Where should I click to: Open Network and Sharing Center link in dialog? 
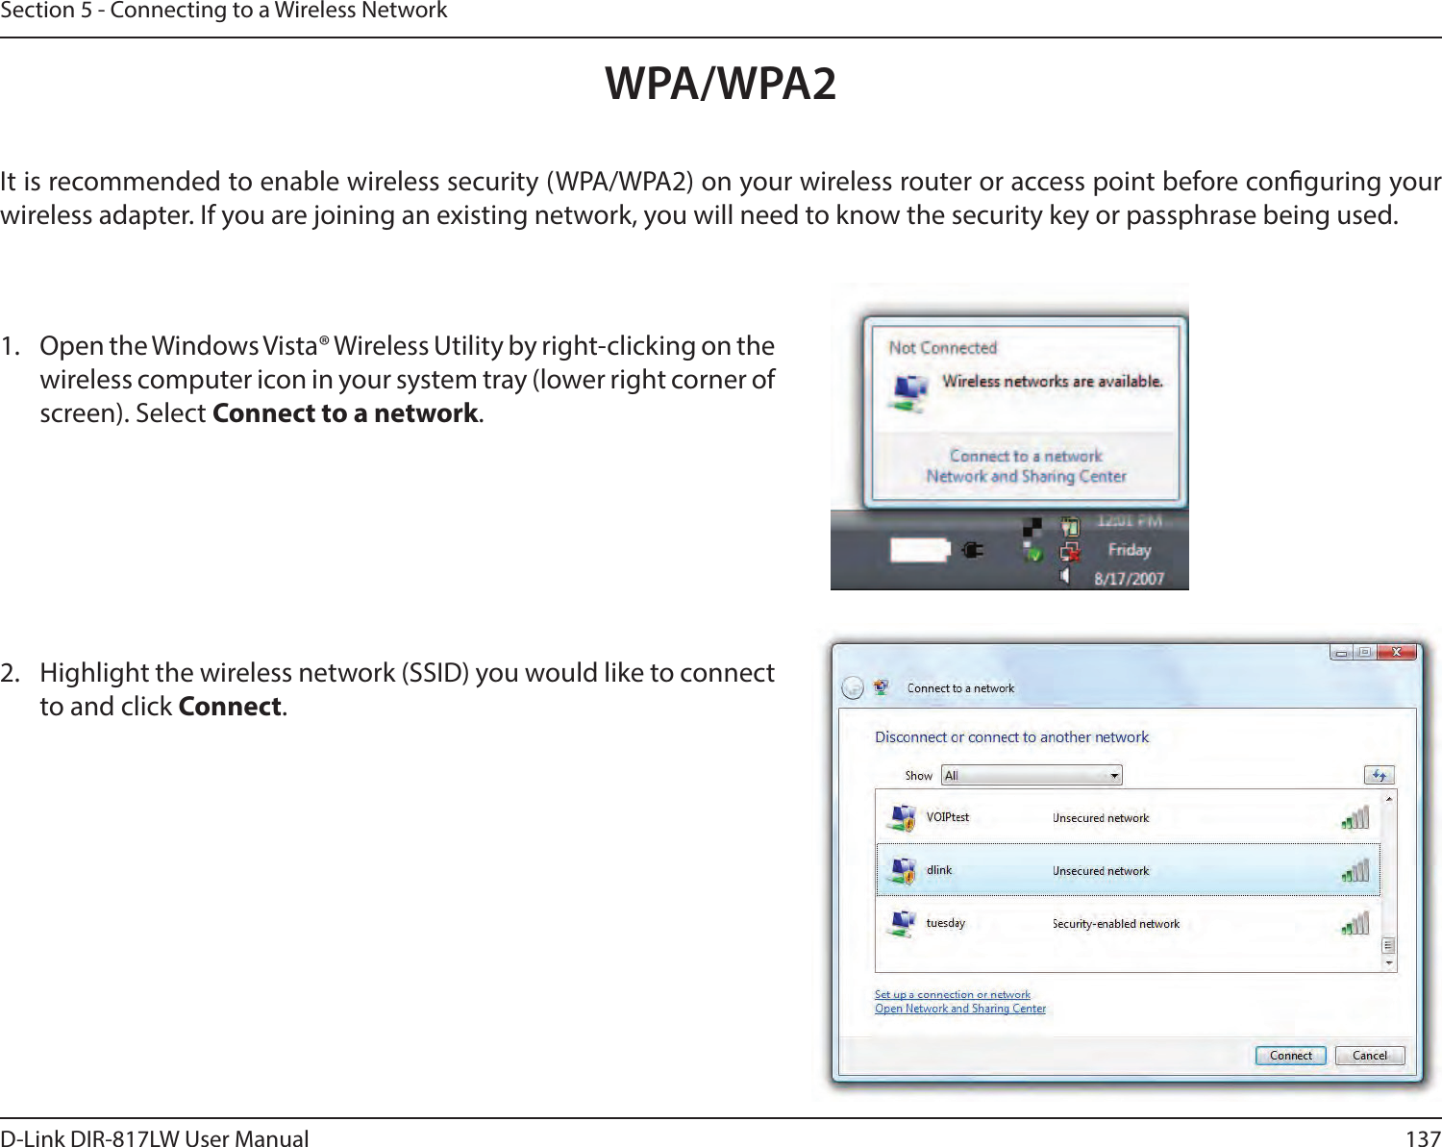pos(960,1009)
